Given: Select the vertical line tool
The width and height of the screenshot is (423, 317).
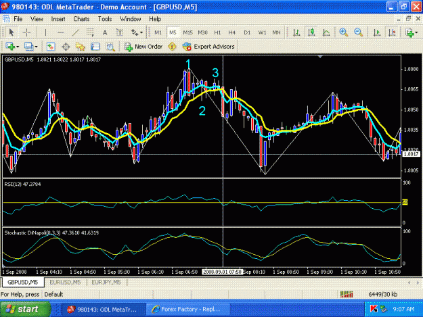Looking at the screenshot, I should 45,32.
